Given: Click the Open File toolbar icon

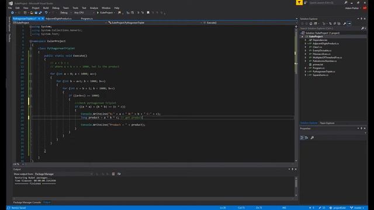Looking at the screenshot, I should click(32, 13).
